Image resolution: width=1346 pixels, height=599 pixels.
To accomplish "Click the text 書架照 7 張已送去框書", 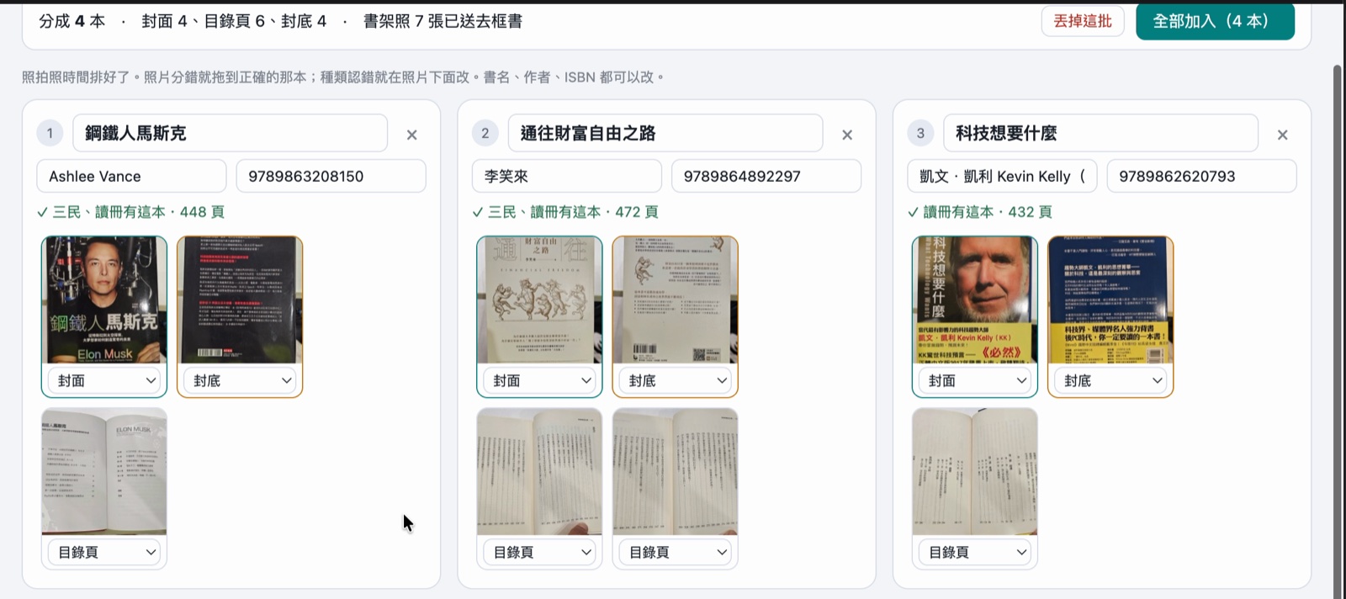I will point(442,21).
